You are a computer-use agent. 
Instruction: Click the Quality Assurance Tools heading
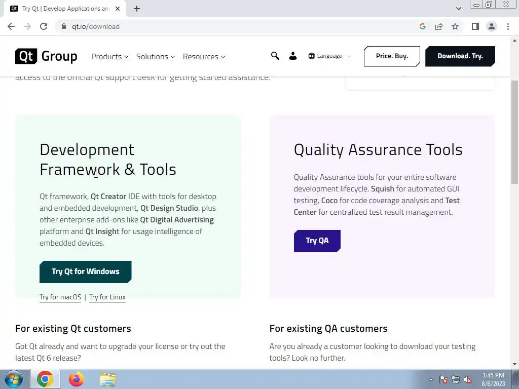[x=378, y=149]
